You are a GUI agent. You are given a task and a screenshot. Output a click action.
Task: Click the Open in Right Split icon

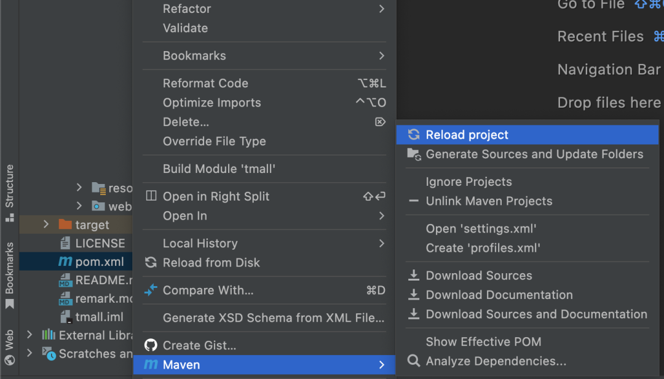click(x=151, y=196)
